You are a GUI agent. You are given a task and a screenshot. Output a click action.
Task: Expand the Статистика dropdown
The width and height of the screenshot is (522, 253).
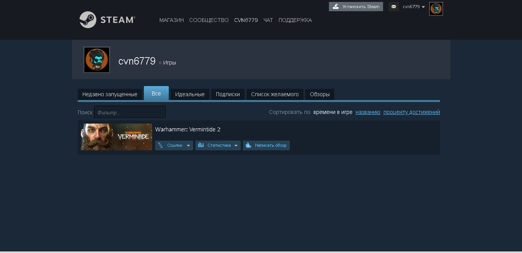pyautogui.click(x=218, y=145)
